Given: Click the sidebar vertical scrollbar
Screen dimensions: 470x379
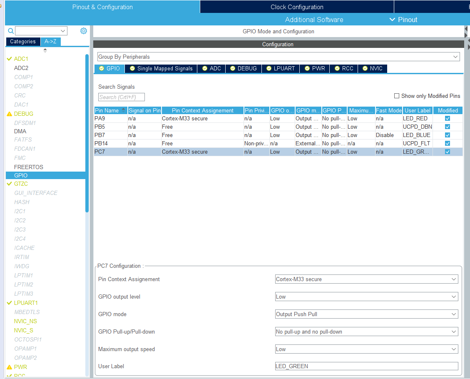Looking at the screenshot, I should [87, 133].
